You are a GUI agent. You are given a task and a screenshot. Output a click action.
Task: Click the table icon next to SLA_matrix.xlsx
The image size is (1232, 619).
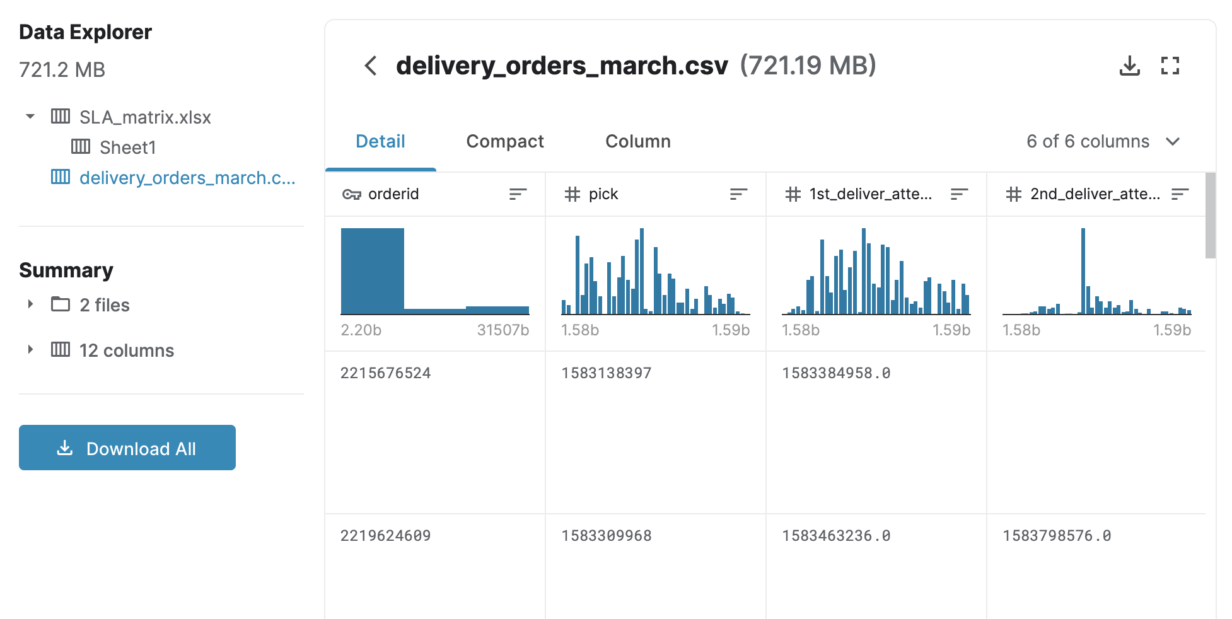click(61, 116)
